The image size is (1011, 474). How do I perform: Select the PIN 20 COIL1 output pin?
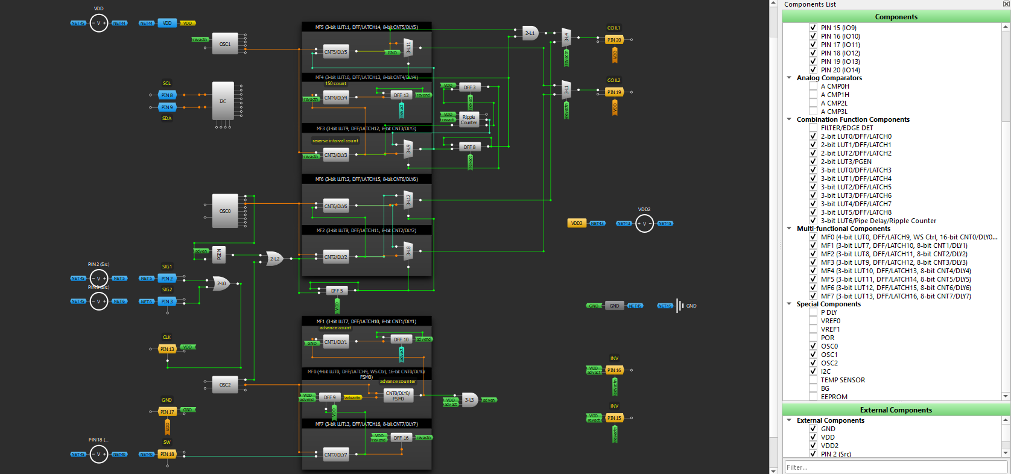tap(614, 40)
